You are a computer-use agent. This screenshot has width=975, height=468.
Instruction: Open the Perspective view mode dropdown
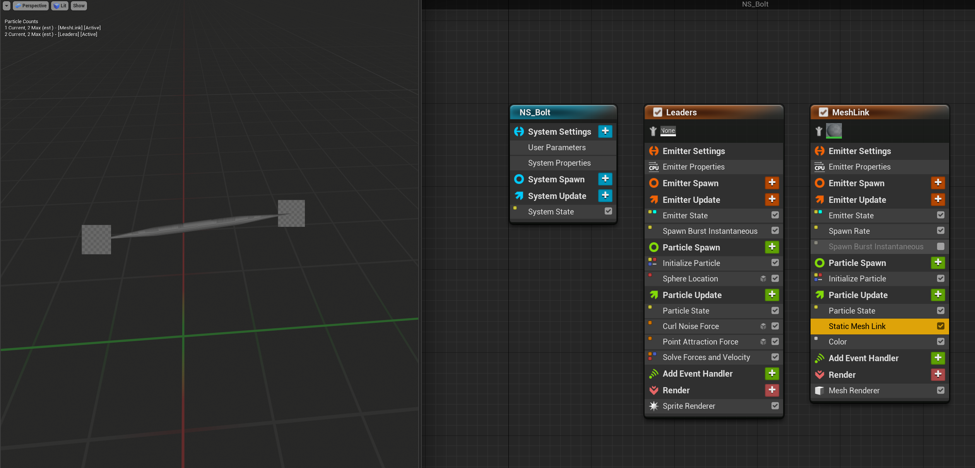click(31, 6)
